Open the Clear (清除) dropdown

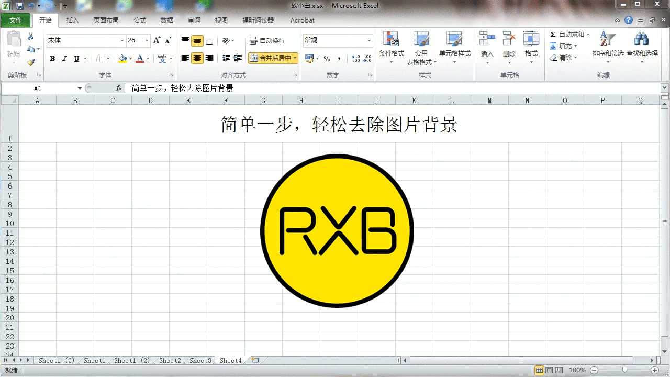563,58
